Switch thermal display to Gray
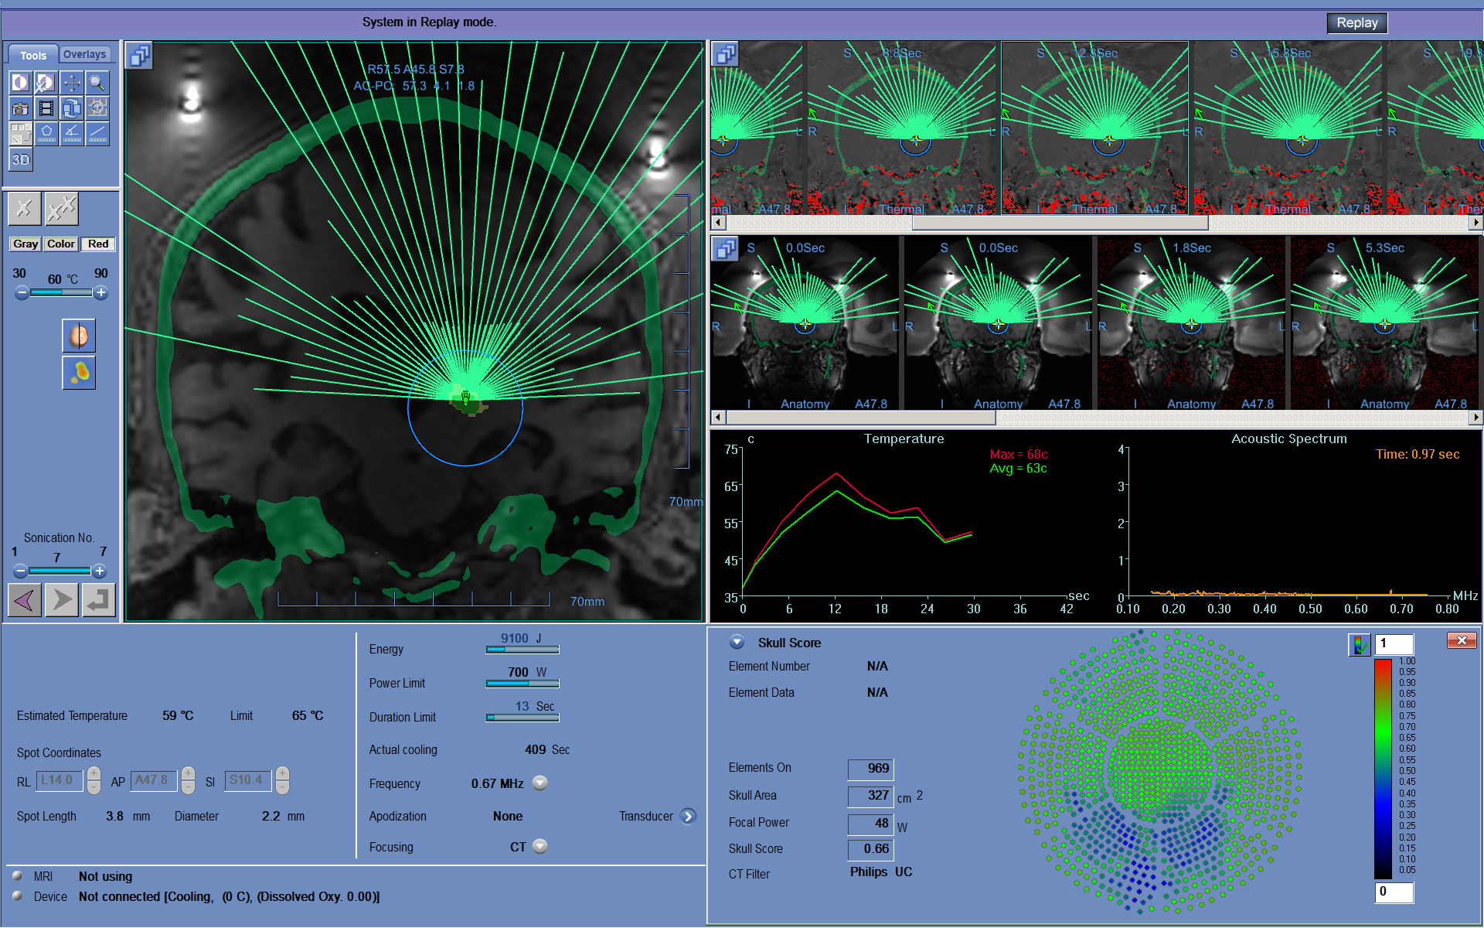The height and width of the screenshot is (928, 1484). pyautogui.click(x=26, y=244)
